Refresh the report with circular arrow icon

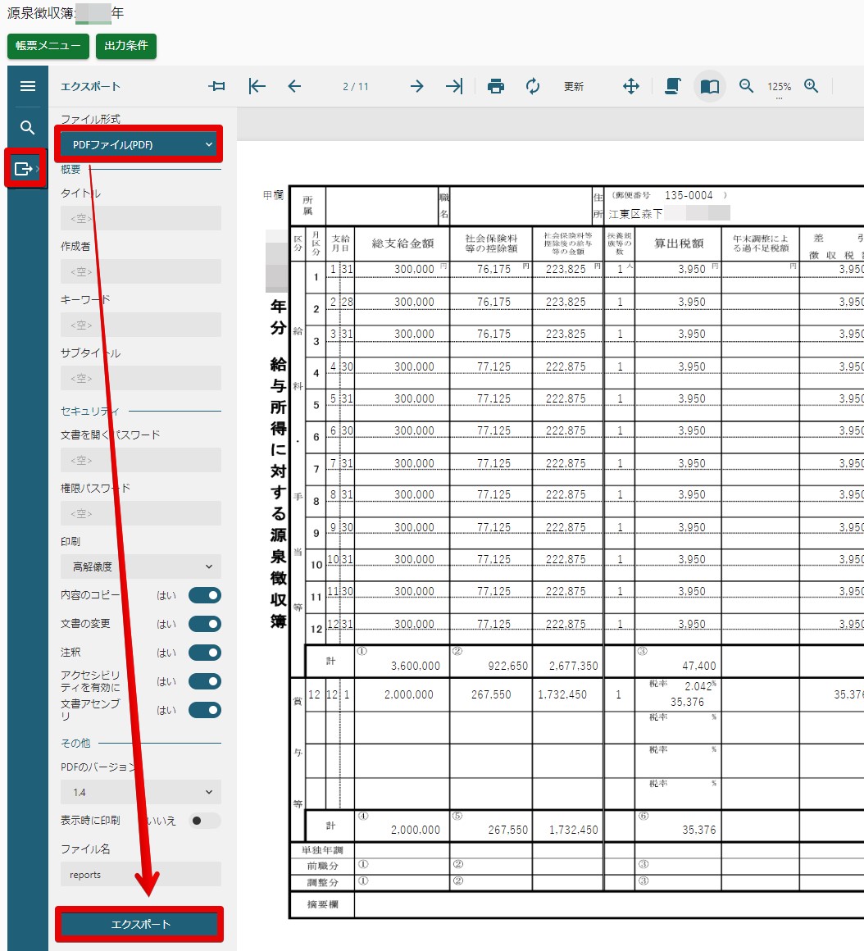pos(533,86)
